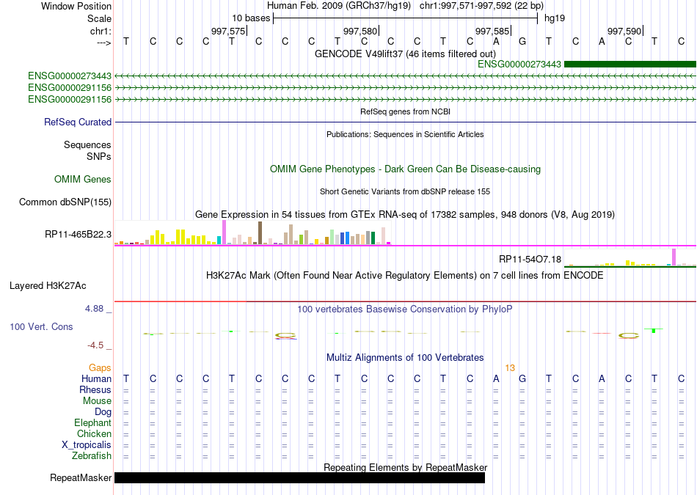Image resolution: width=697 pixels, height=495 pixels.
Task: Select the Scale label in the base position track
Action: tap(99, 18)
